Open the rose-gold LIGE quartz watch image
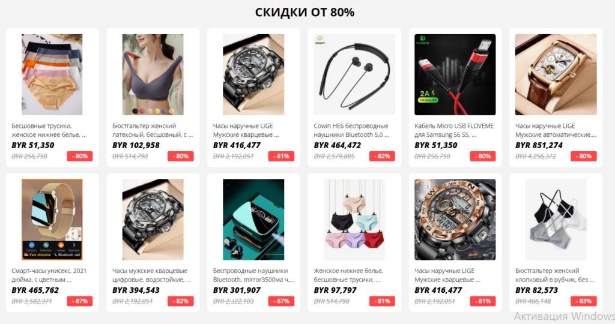The image size is (615, 324). tap(455, 220)
